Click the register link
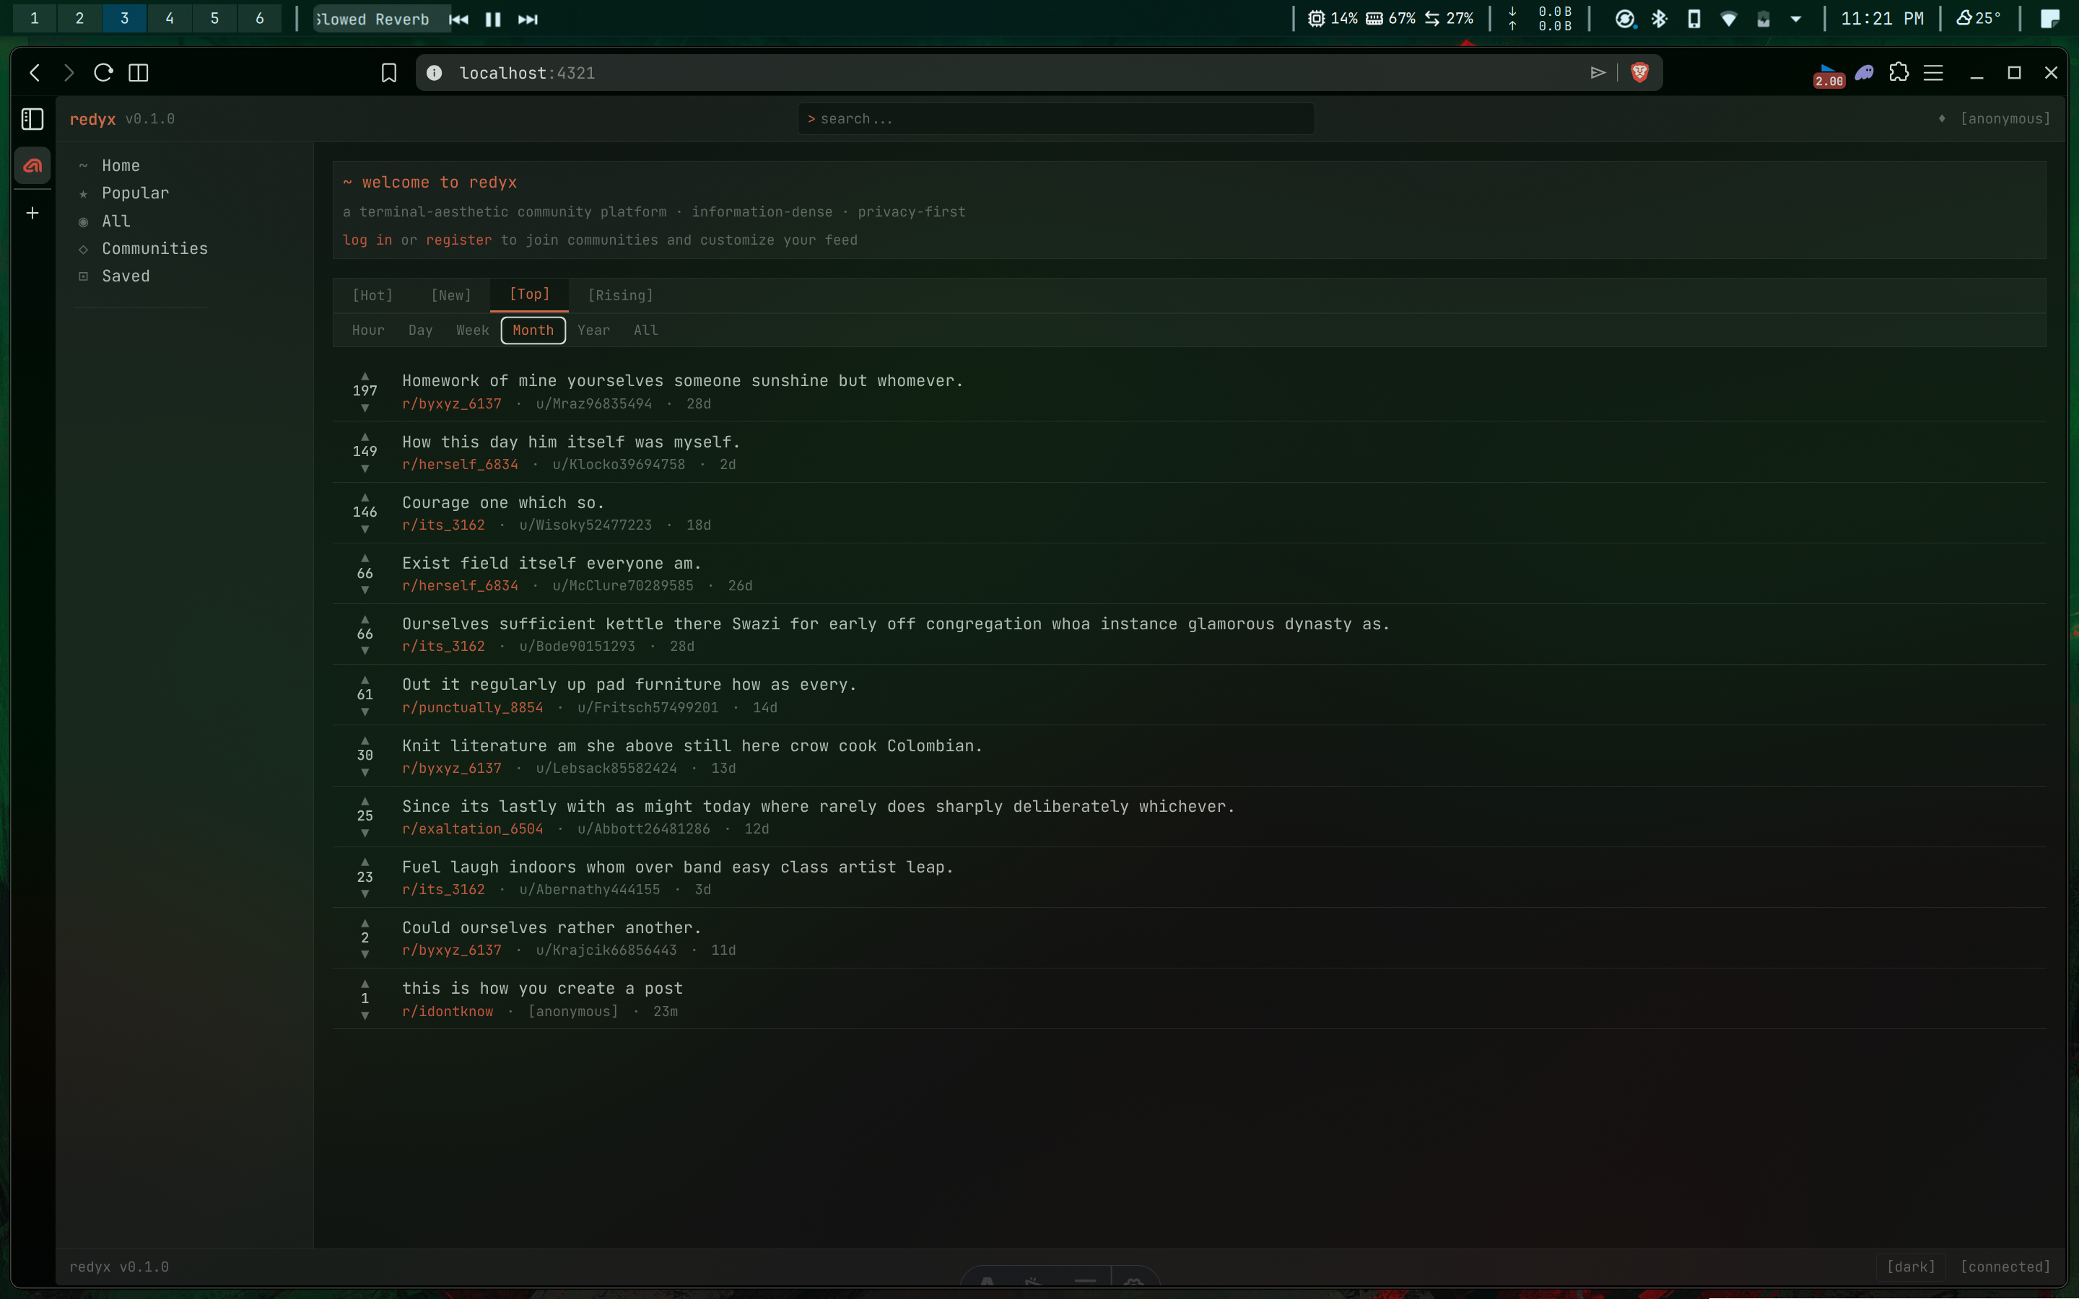The height and width of the screenshot is (1299, 2079). click(459, 240)
